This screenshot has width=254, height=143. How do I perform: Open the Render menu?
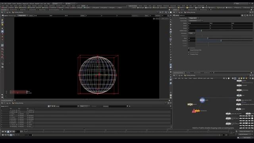10,4
